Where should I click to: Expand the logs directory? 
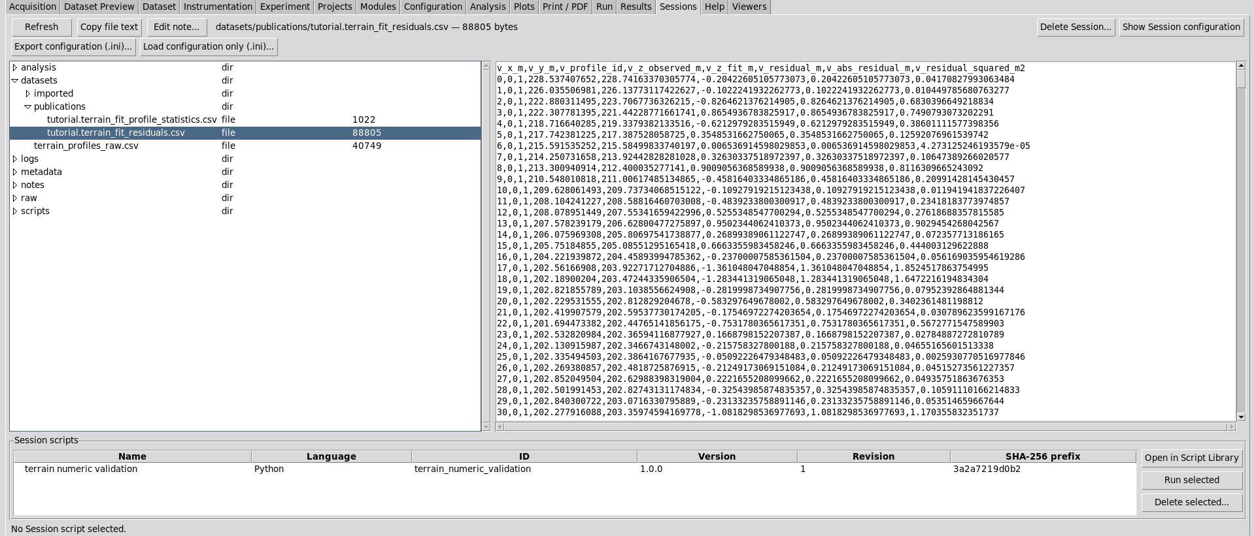coord(15,159)
